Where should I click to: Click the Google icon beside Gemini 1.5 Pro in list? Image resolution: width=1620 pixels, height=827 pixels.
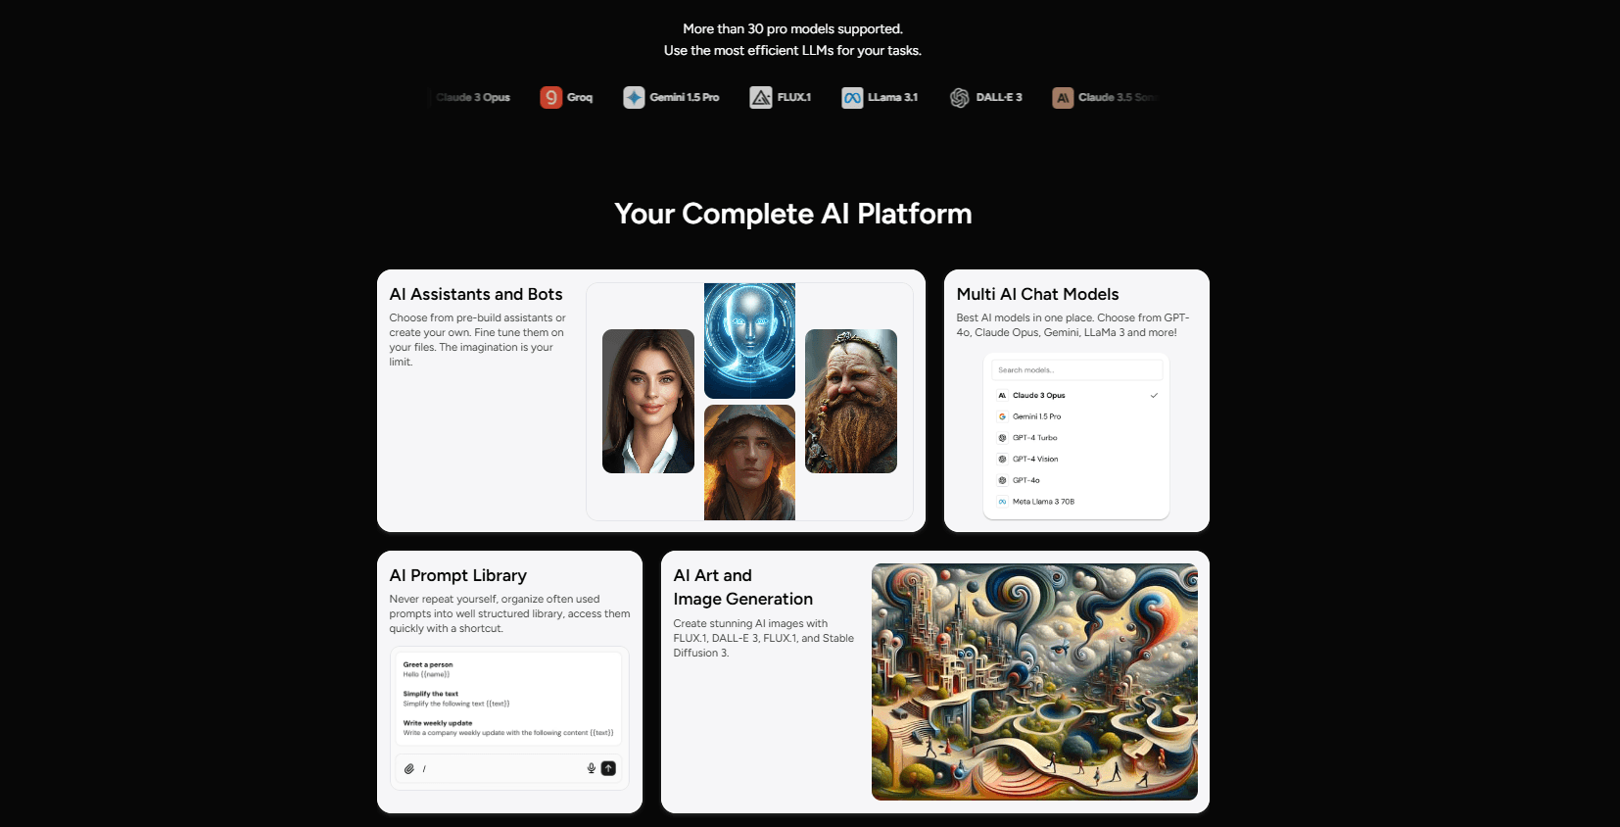coord(1002,416)
